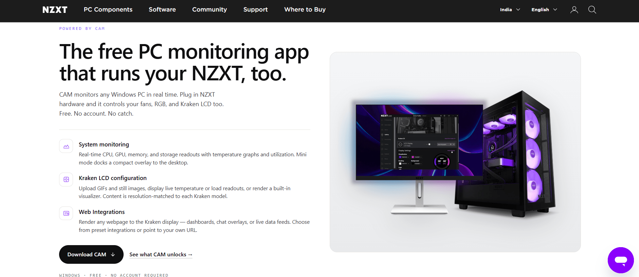Click description starting 'Real-time CPU, GPU, memory'
The image size is (639, 277).
[x=193, y=159]
